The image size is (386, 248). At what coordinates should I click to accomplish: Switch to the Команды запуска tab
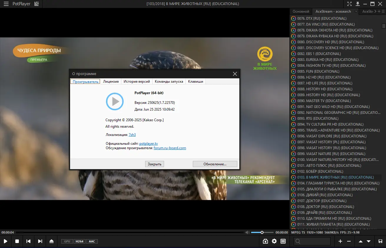169,81
